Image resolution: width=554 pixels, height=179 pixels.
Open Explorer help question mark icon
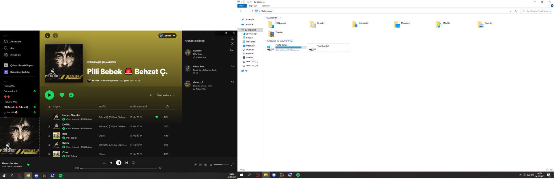click(552, 6)
